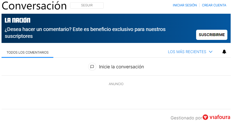The image size is (236, 126).
Task: Switch to the Todos Los Comentarios tab
Action: click(27, 53)
